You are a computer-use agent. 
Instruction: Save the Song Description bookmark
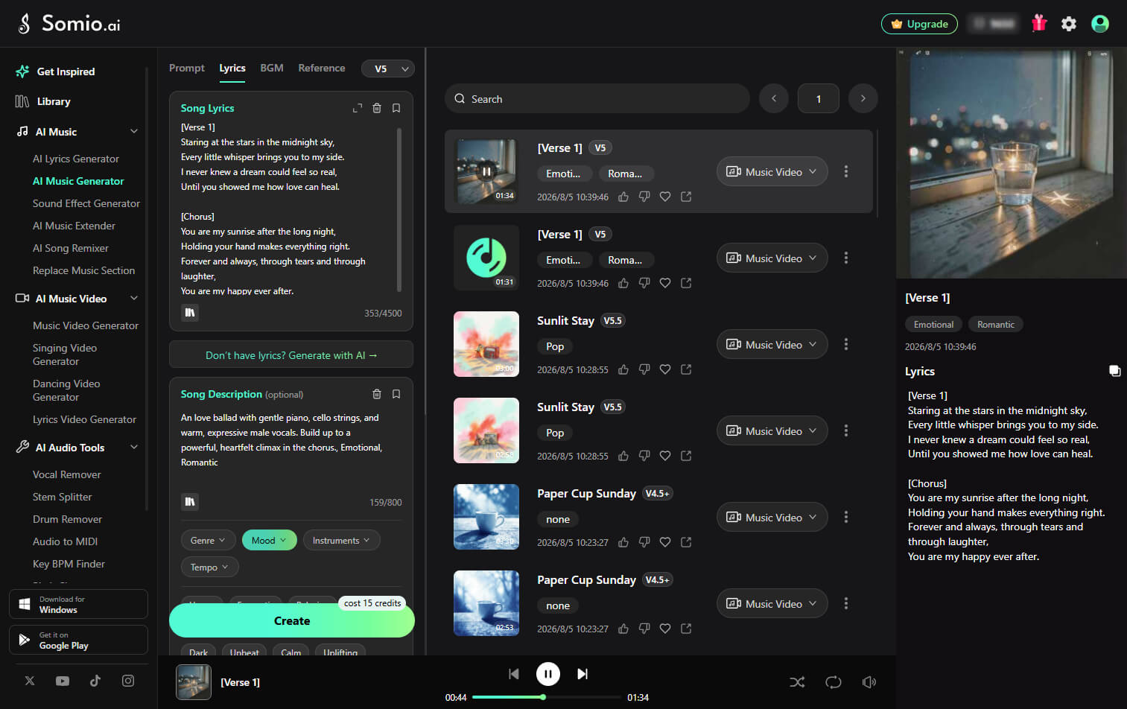coord(396,394)
